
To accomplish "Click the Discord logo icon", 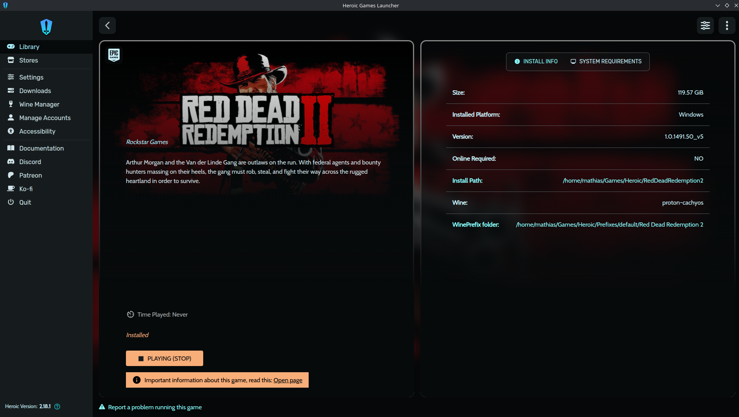I will 11,161.
